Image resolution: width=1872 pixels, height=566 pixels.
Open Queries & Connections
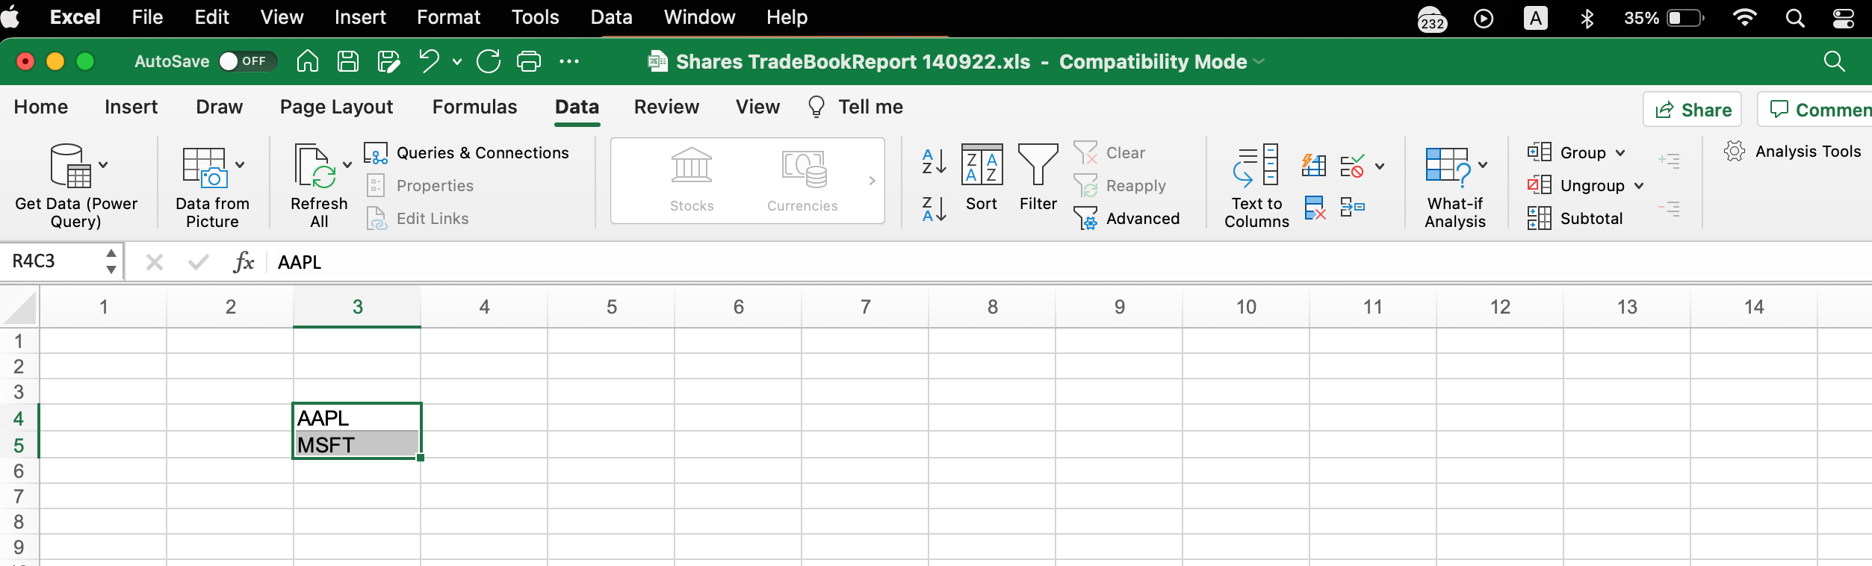(467, 152)
